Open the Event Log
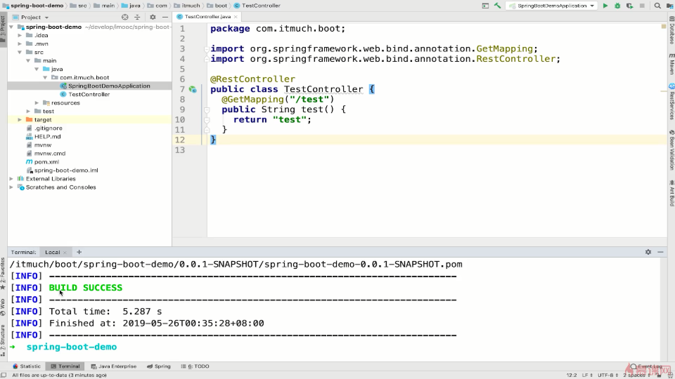 pyautogui.click(x=646, y=366)
